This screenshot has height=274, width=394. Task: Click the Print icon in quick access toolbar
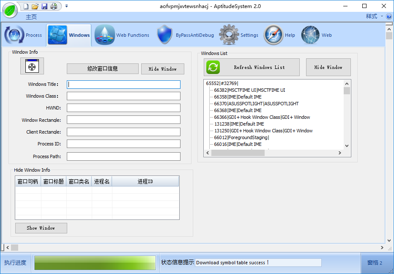(54, 6)
